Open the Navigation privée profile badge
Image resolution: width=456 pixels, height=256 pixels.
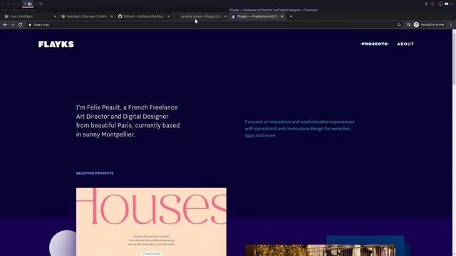[429, 25]
